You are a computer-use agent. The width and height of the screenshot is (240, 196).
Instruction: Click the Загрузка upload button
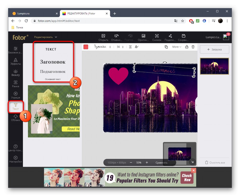214,49
